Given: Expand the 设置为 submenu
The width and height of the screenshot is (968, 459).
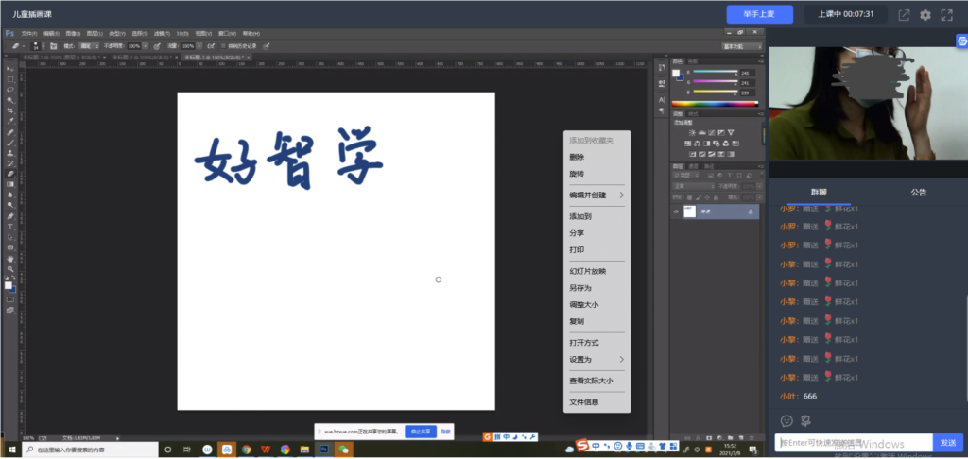Looking at the screenshot, I should pos(596,359).
